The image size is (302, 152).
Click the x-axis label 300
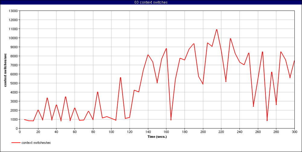click(294, 132)
